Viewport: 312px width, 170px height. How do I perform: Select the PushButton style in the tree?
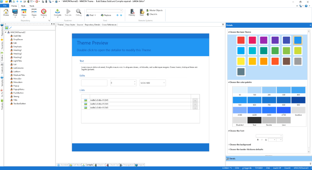[18, 93]
